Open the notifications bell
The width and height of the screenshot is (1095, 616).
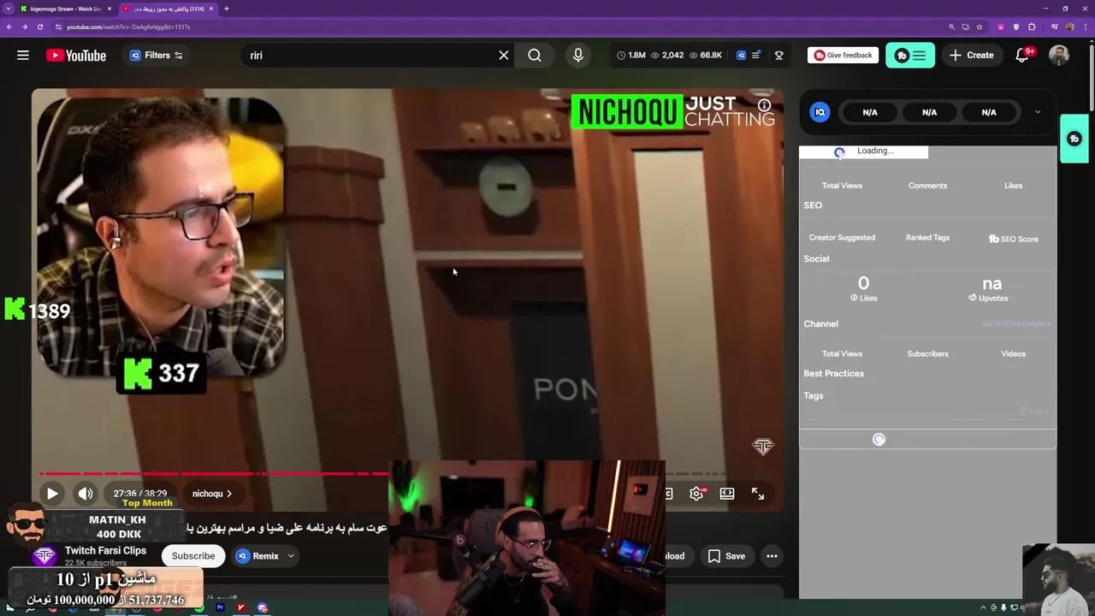(1022, 56)
